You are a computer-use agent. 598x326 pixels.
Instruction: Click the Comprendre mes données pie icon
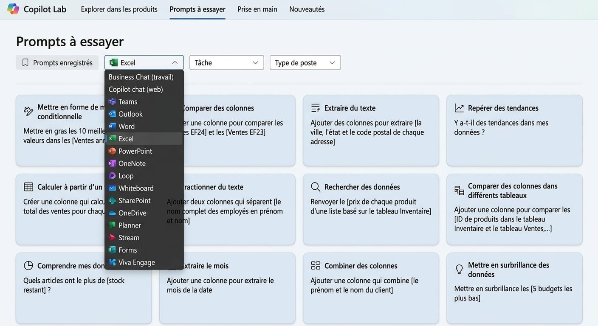pyautogui.click(x=28, y=266)
